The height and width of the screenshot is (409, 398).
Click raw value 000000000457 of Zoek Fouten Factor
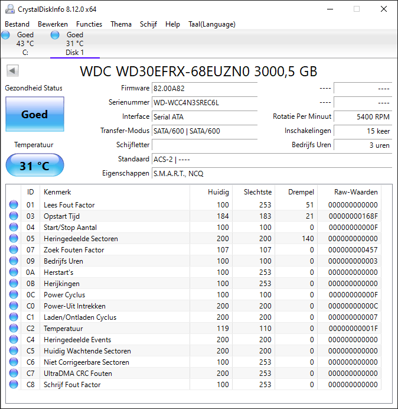tap(353, 250)
